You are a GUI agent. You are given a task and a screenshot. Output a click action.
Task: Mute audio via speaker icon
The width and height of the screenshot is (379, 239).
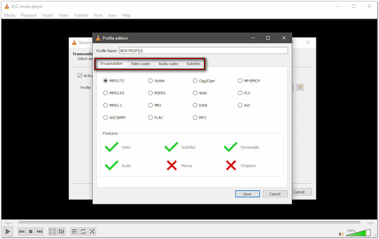click(x=341, y=234)
